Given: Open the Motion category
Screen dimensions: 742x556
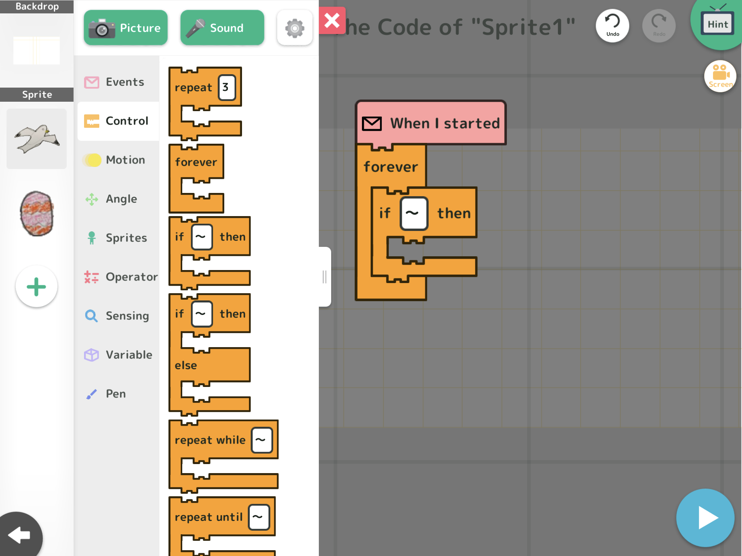Looking at the screenshot, I should 118,160.
